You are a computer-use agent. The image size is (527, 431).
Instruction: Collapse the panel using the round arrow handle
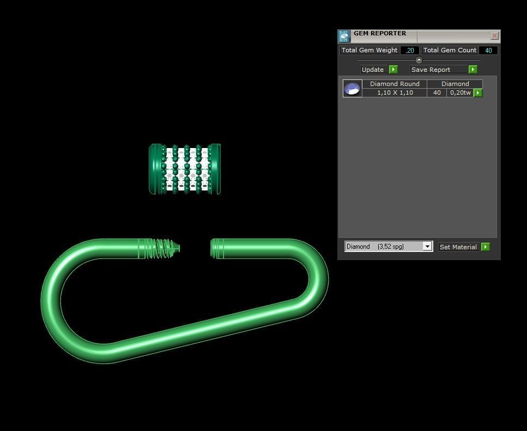click(x=419, y=60)
